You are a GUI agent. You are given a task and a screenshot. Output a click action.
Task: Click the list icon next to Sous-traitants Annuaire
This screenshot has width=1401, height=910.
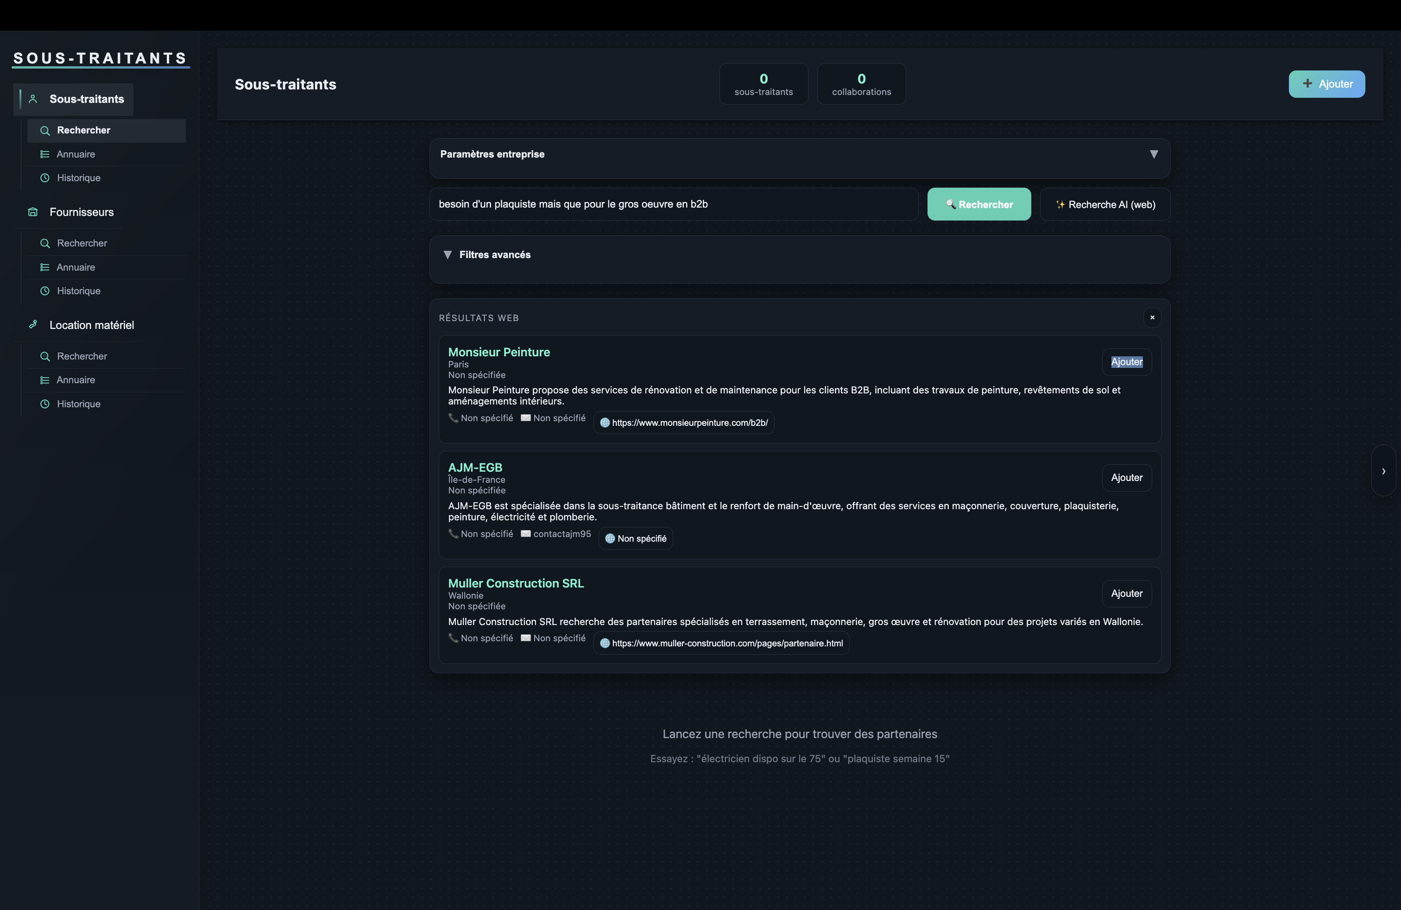(x=45, y=154)
